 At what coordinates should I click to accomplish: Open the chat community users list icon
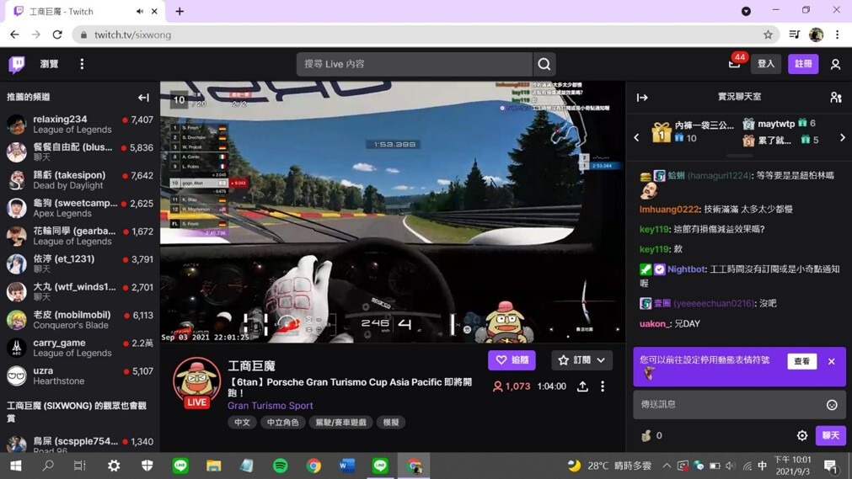click(835, 98)
